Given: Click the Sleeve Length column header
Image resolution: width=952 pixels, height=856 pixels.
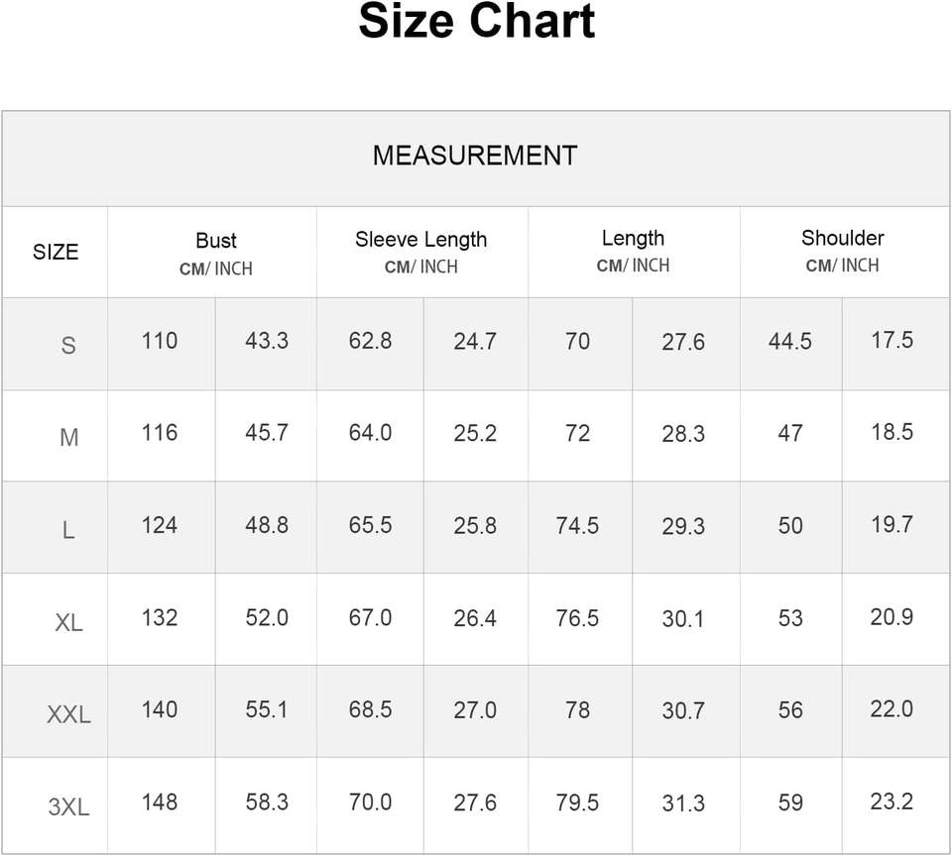Looking at the screenshot, I should (x=421, y=240).
